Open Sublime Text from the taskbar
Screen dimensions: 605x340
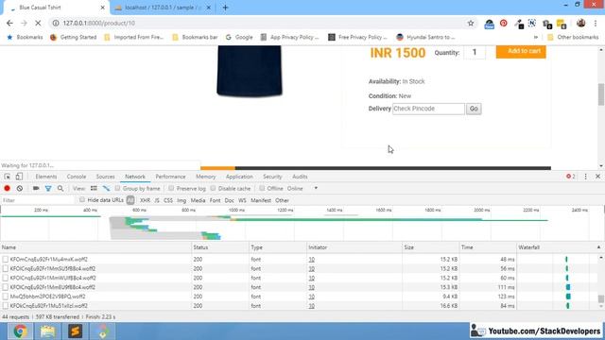(x=76, y=331)
